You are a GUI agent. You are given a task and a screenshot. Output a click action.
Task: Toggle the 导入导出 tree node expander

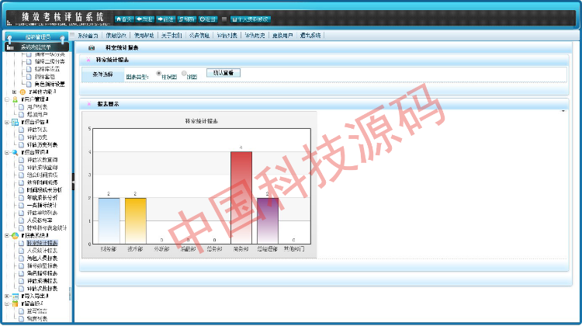click(7, 297)
